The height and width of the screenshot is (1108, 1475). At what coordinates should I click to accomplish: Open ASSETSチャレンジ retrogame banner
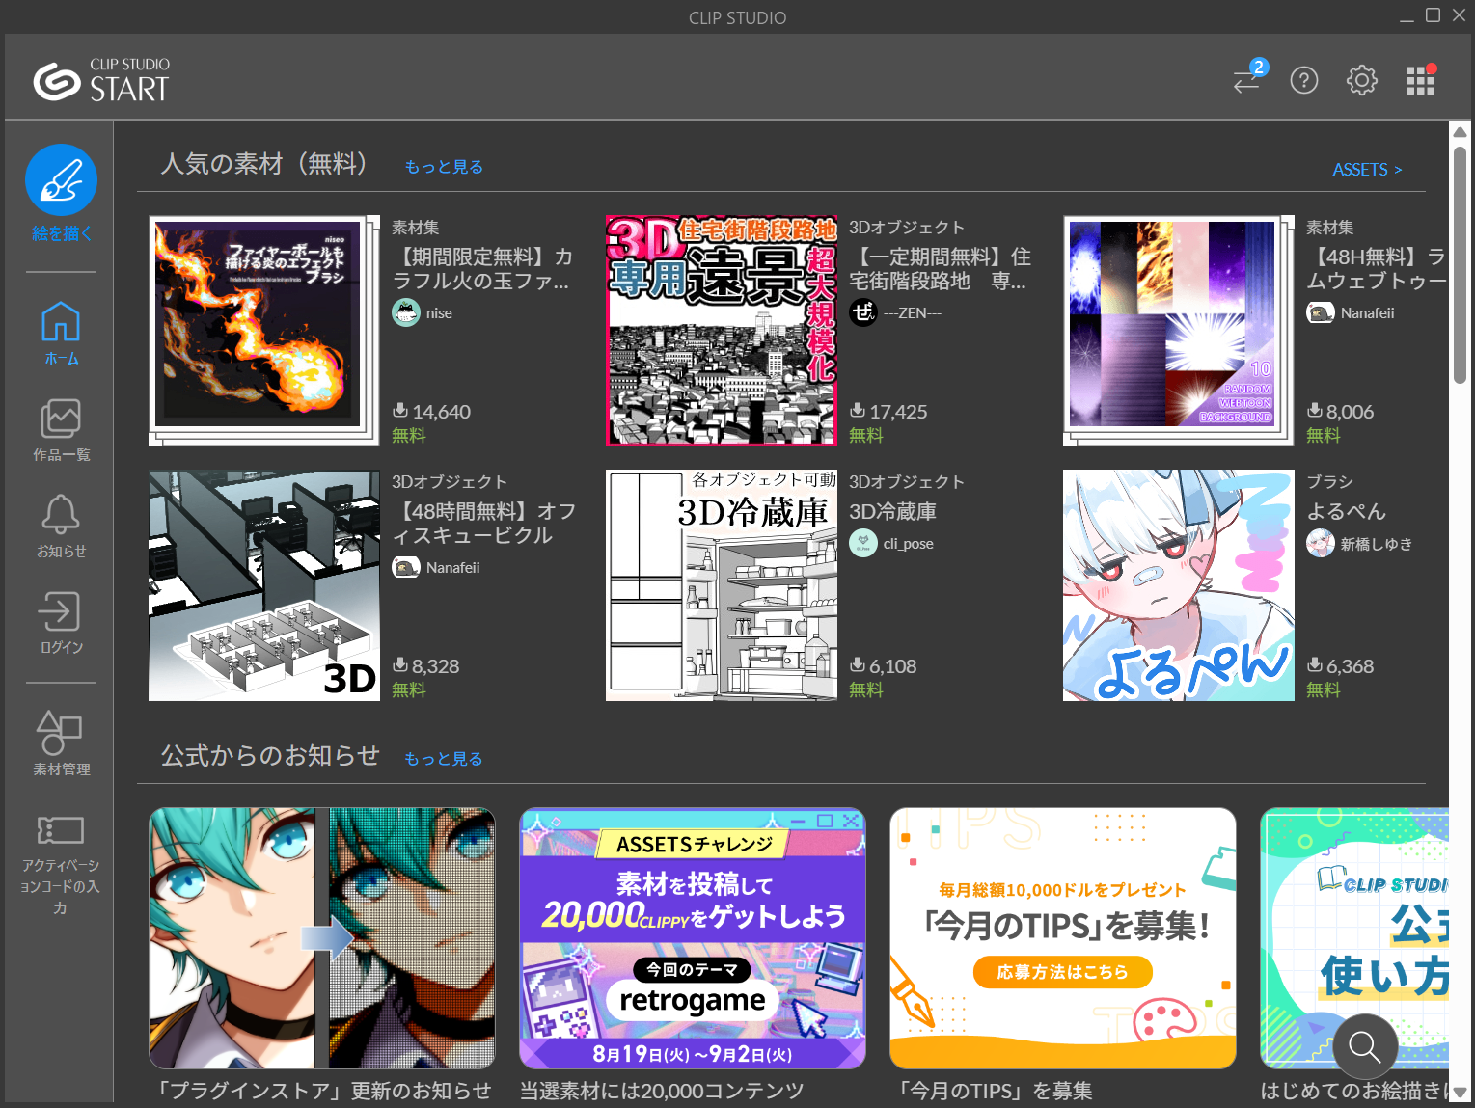coord(693,938)
